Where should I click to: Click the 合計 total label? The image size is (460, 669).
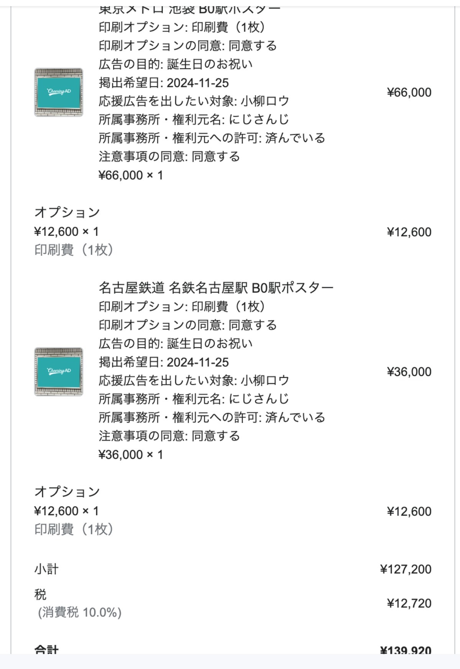pos(46,650)
